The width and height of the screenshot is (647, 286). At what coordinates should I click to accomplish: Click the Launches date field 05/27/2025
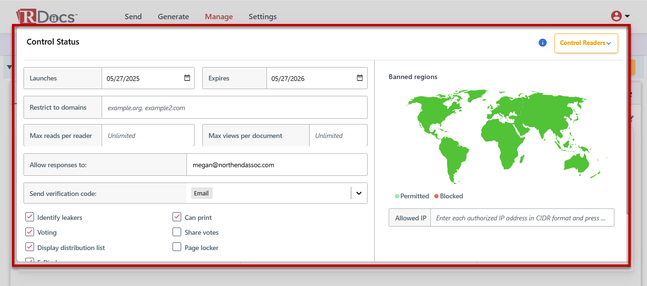pyautogui.click(x=148, y=78)
